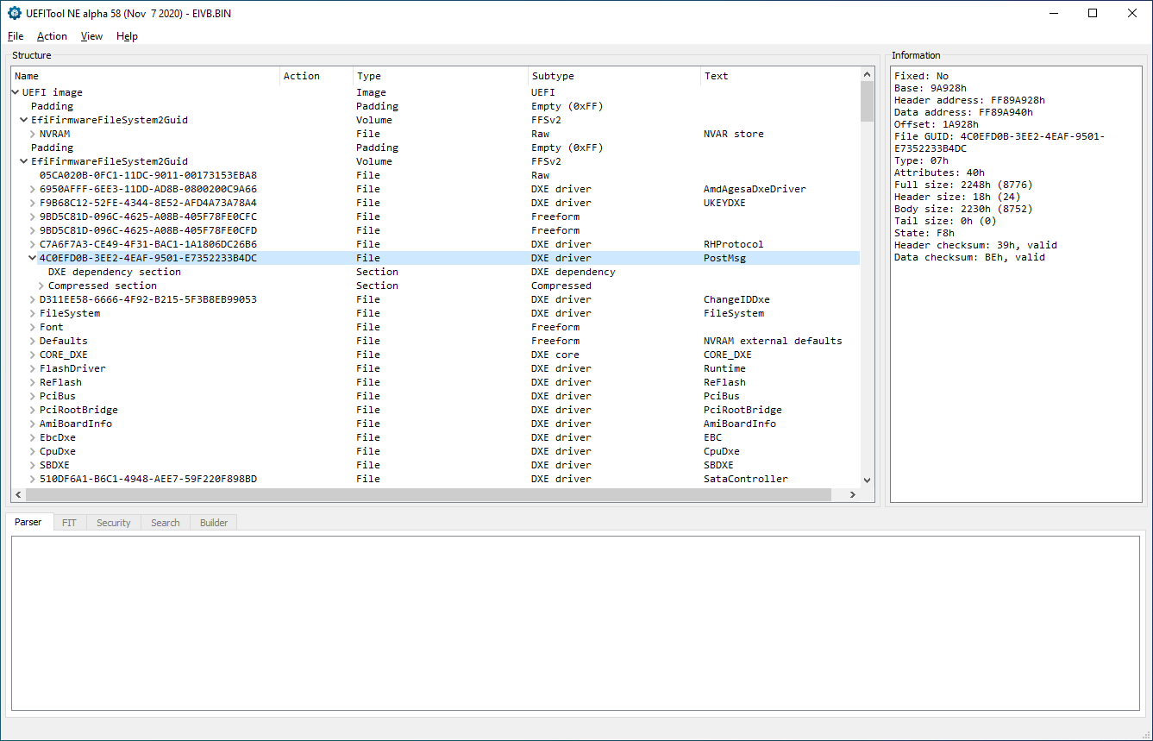
Task: Select the PciRootBridge row
Action: (436, 410)
